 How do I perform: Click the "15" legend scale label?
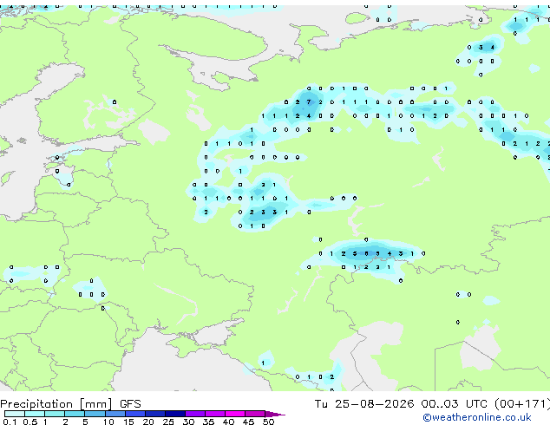point(128,422)
